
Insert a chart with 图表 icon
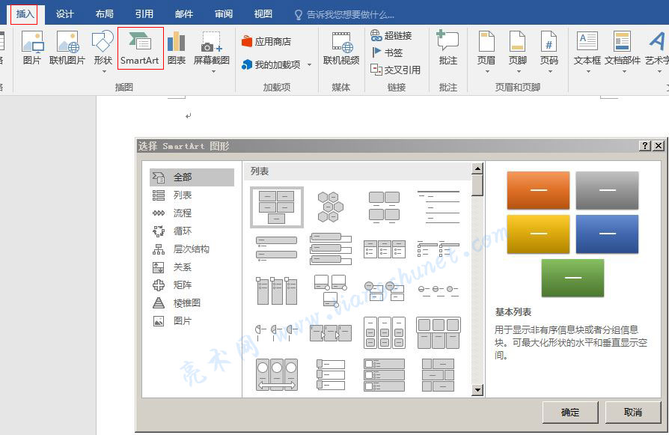click(x=176, y=48)
